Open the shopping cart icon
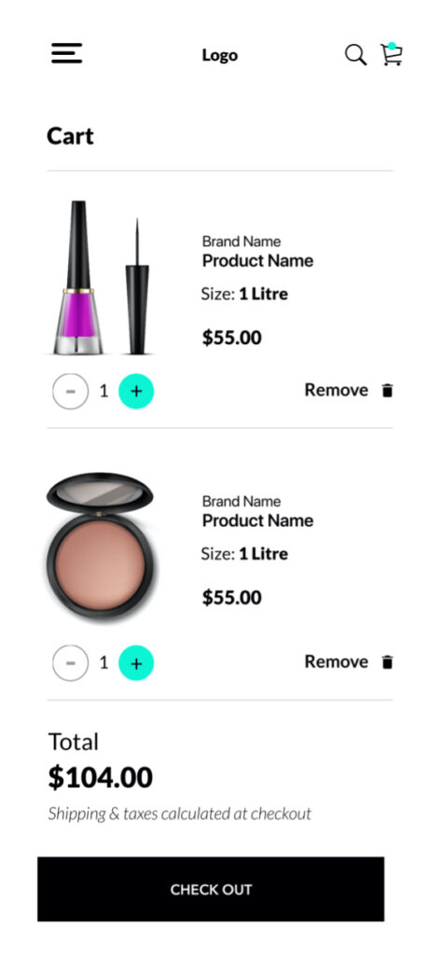The width and height of the screenshot is (441, 955). click(x=392, y=54)
